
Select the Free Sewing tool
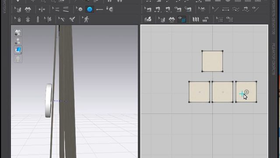tap(168, 9)
